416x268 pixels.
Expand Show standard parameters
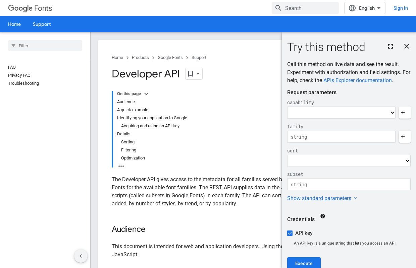pyautogui.click(x=322, y=198)
